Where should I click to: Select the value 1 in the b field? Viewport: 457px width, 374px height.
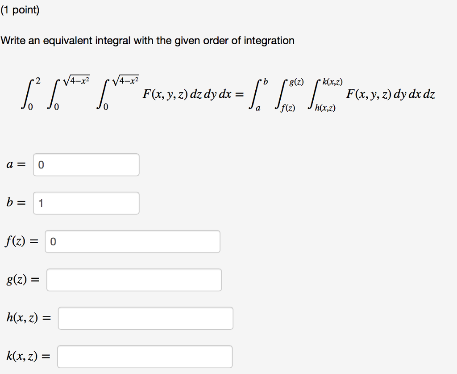pos(42,203)
